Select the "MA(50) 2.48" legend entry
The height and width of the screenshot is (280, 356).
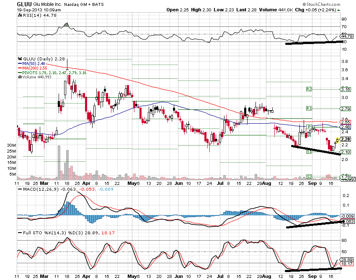point(34,64)
